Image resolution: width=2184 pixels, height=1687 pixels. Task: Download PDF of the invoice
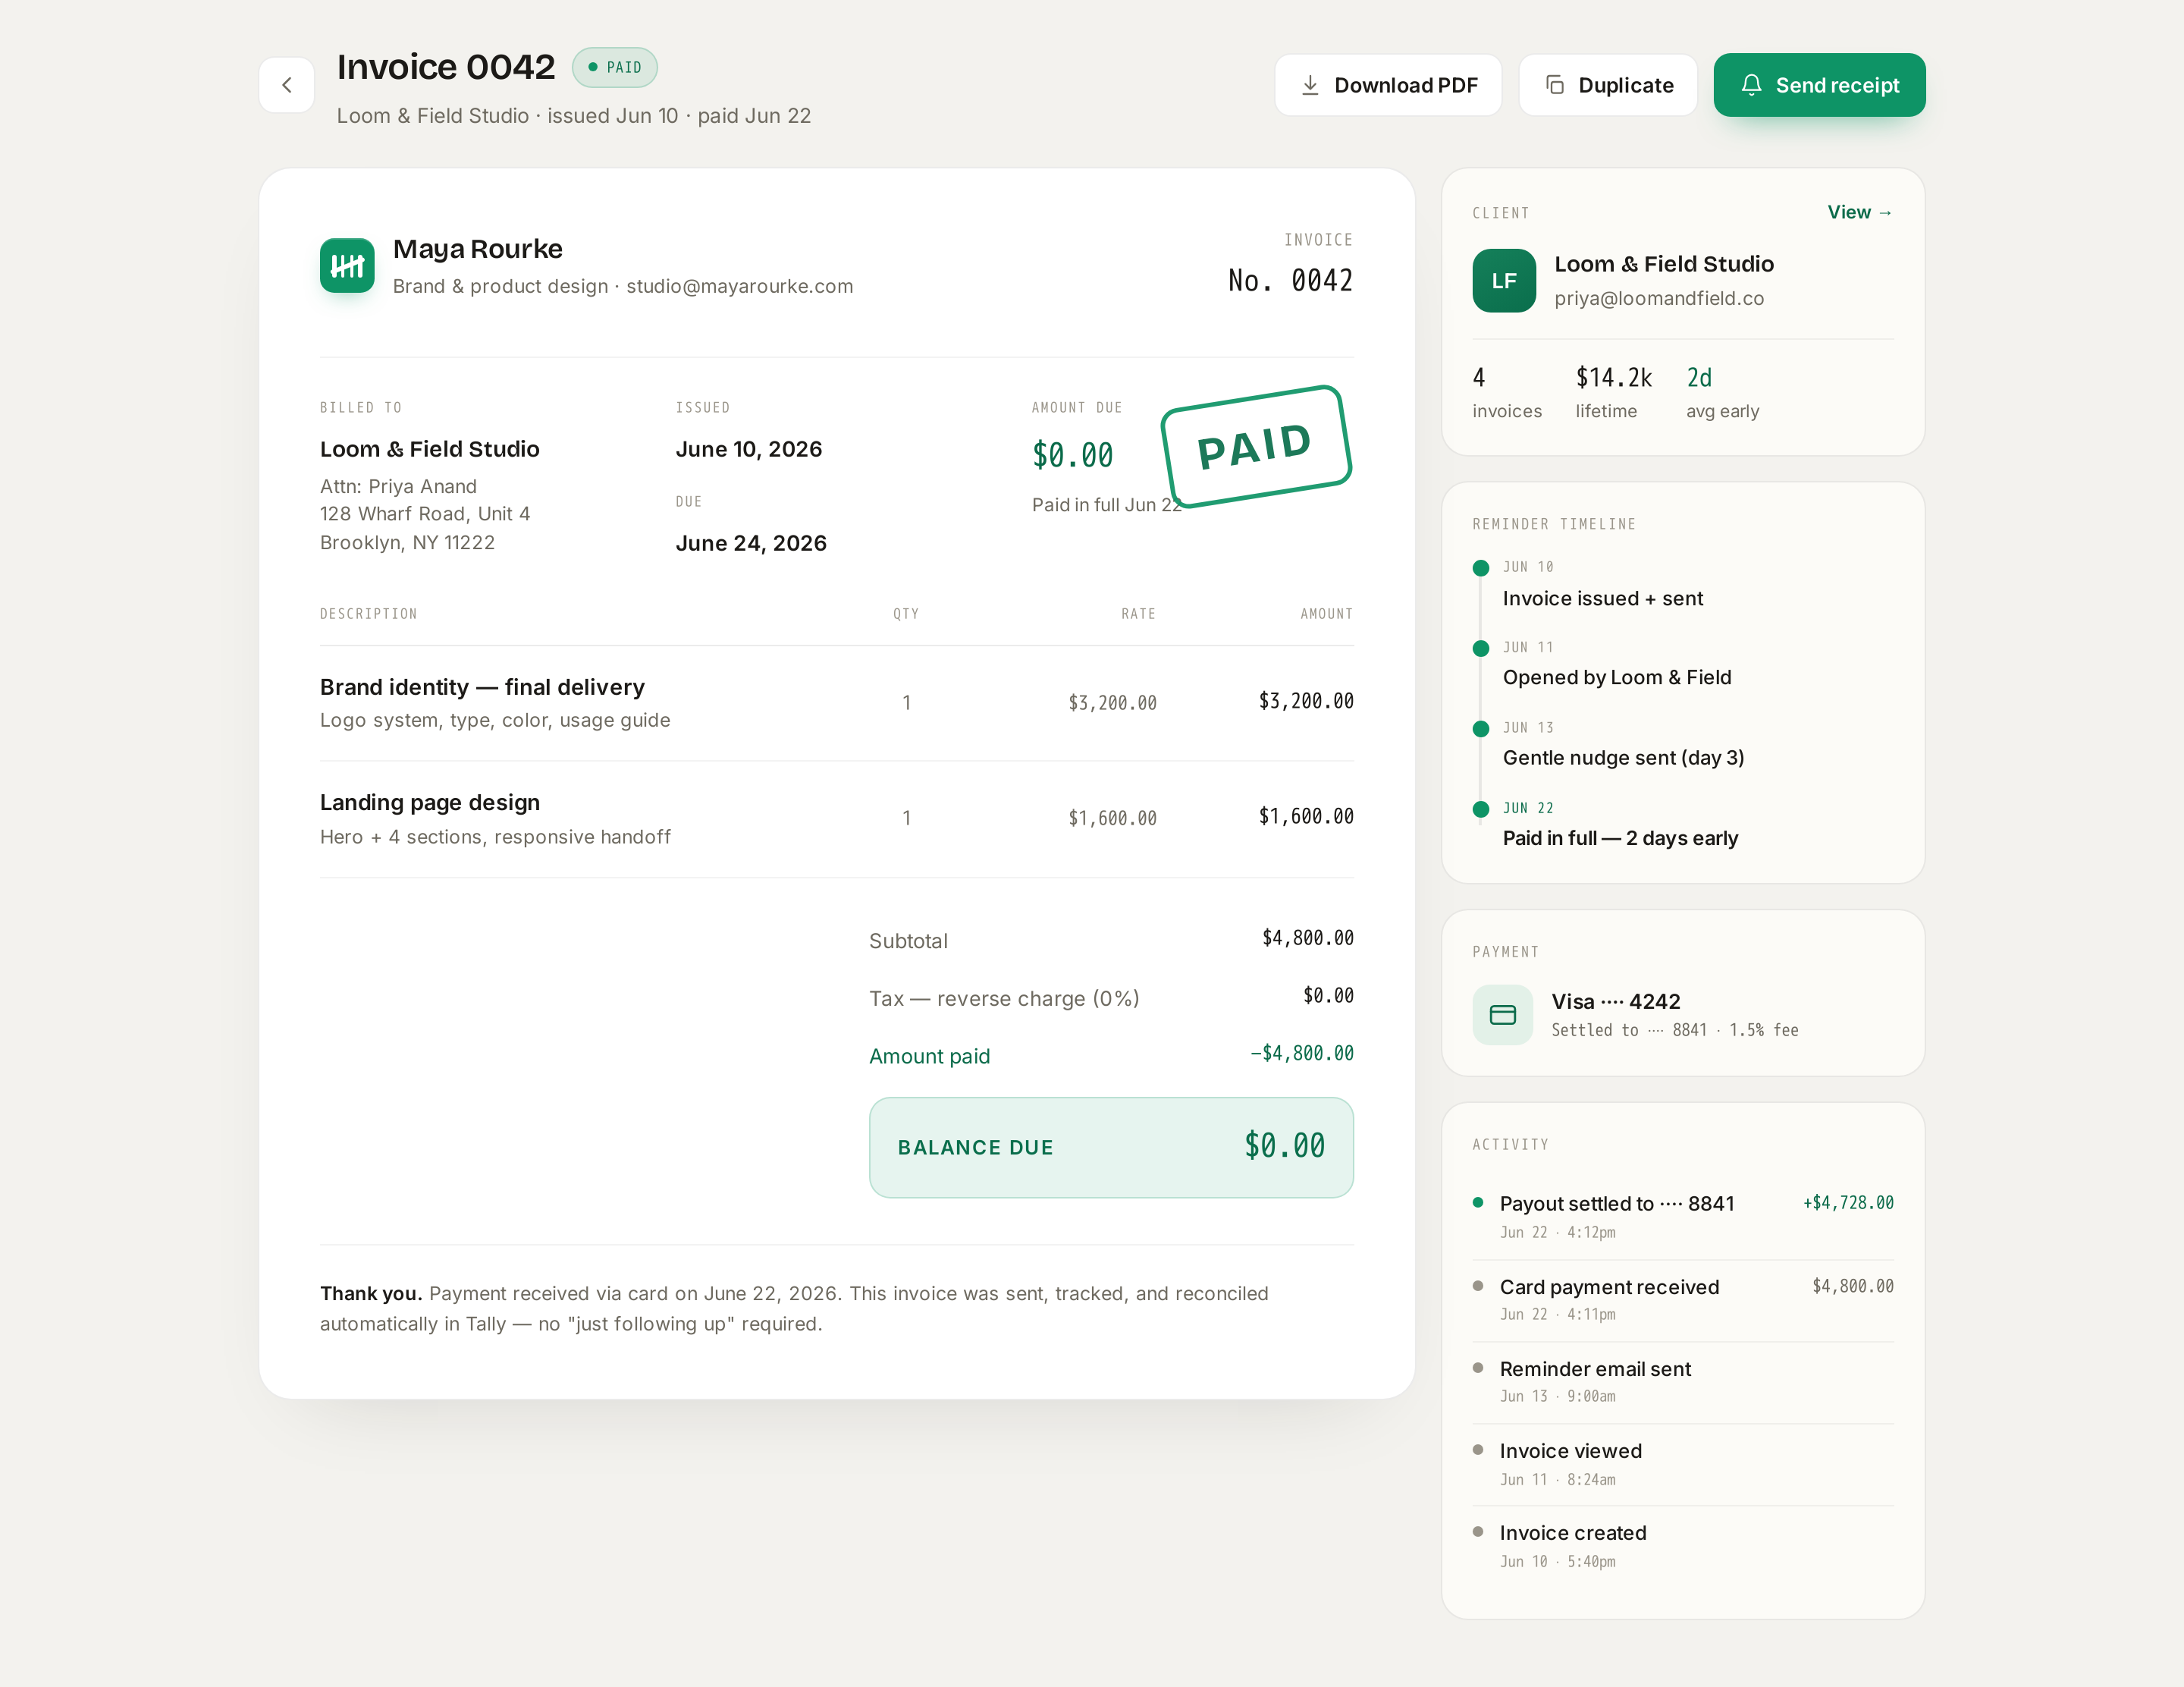pos(1388,85)
